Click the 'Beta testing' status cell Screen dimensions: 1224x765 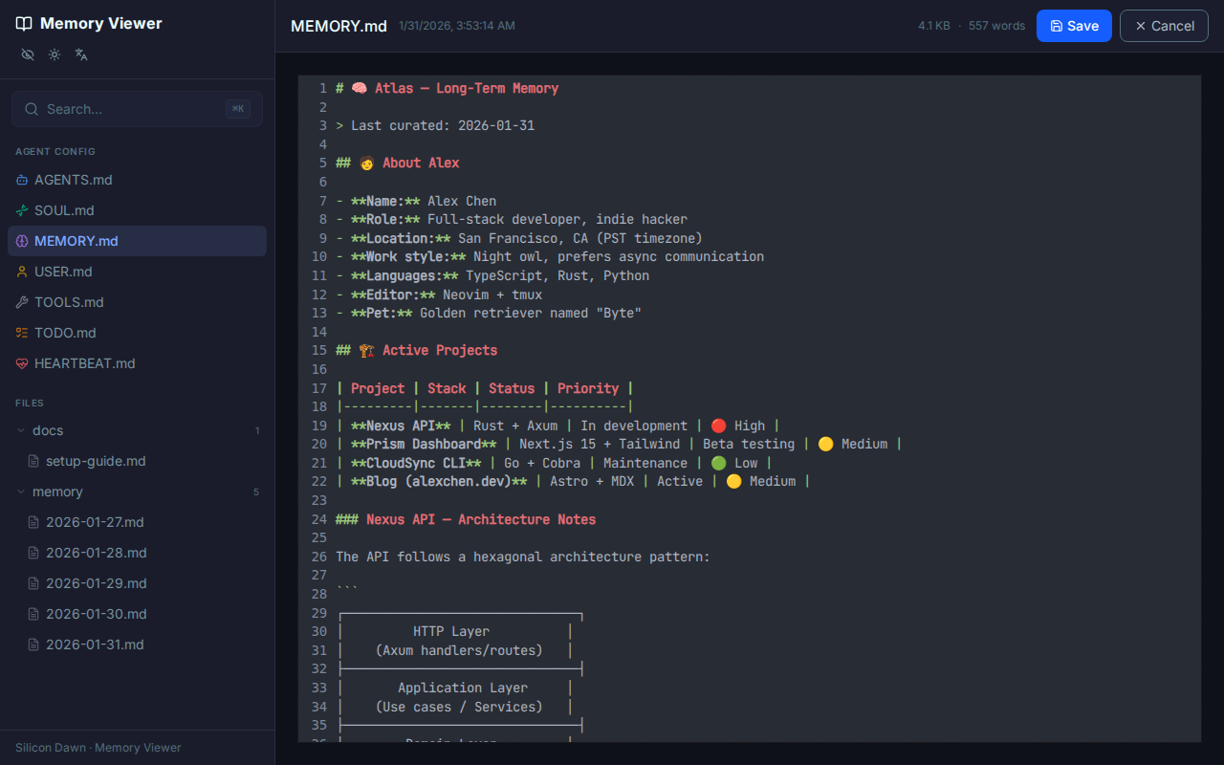pos(749,444)
